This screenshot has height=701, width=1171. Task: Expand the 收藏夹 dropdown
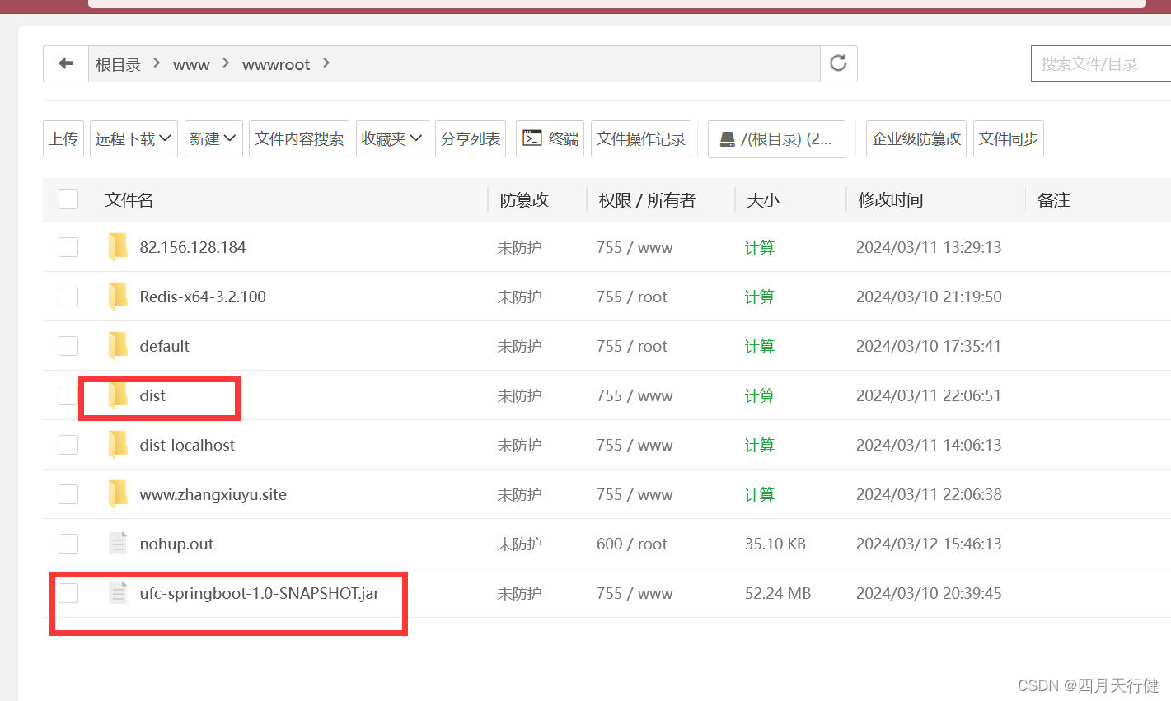(x=392, y=138)
